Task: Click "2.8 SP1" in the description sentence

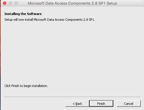Action: pos(88,20)
